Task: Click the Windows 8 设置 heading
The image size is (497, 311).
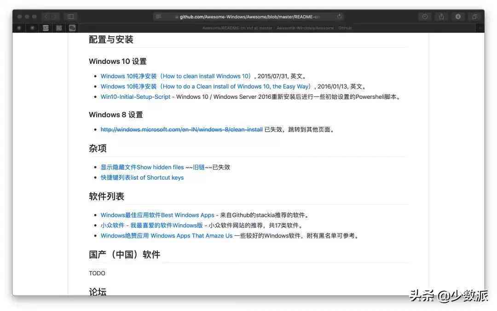Action: (116, 114)
